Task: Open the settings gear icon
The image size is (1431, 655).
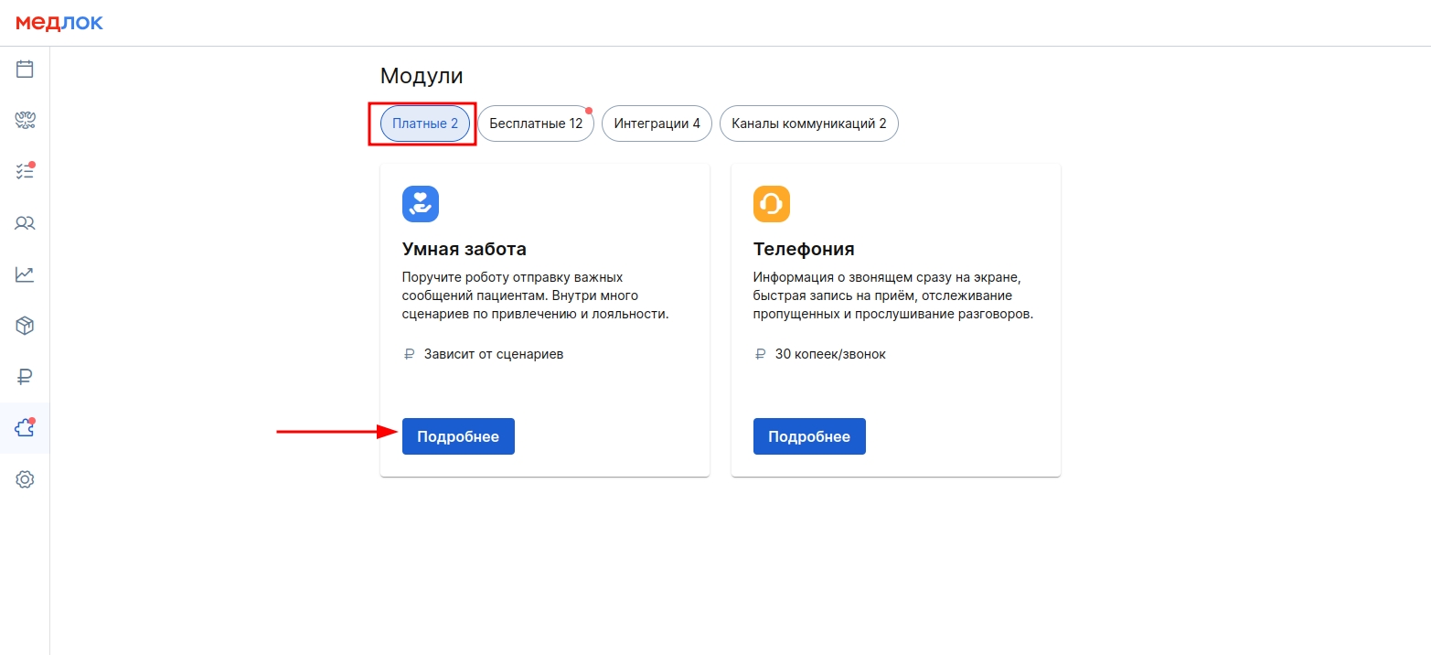Action: (x=25, y=478)
